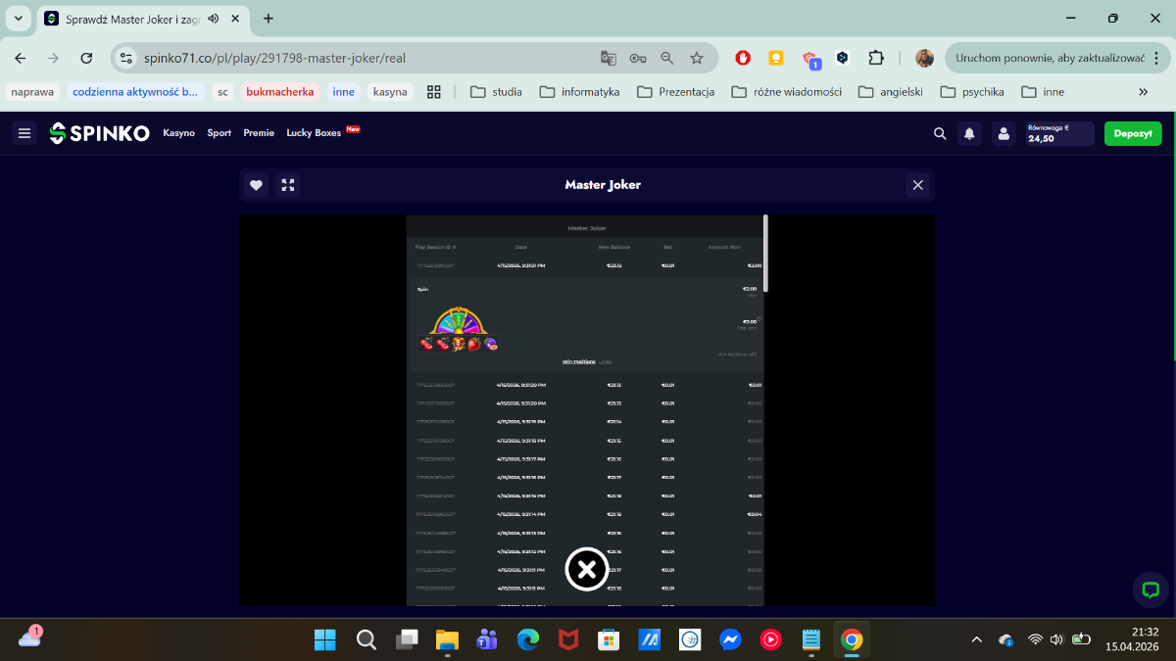Image resolution: width=1176 pixels, height=661 pixels.
Task: Open the user account profile icon
Action: coord(1004,134)
